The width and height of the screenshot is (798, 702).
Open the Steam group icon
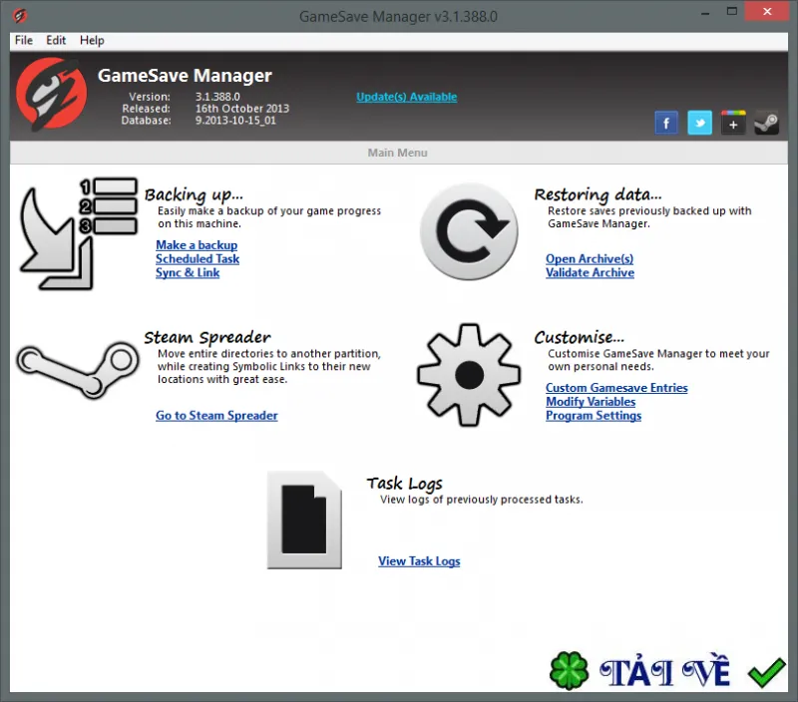tap(766, 123)
